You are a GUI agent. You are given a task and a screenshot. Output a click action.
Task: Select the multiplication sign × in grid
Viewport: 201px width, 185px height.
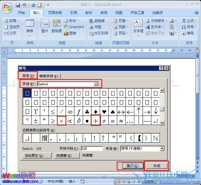[x=62, y=121]
